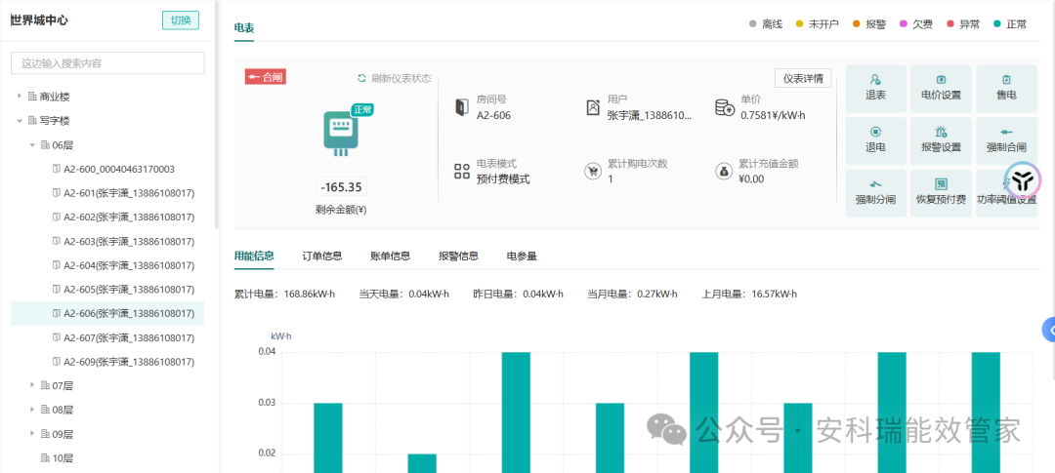Open 仪表详情 meter details button
The image size is (1055, 473).
[x=803, y=78]
